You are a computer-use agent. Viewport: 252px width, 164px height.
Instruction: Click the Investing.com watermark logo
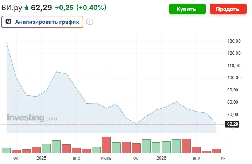point(32,118)
